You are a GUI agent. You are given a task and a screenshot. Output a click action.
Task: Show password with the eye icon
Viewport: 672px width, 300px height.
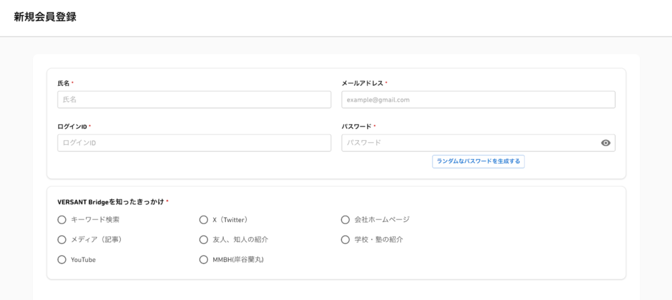tap(605, 143)
